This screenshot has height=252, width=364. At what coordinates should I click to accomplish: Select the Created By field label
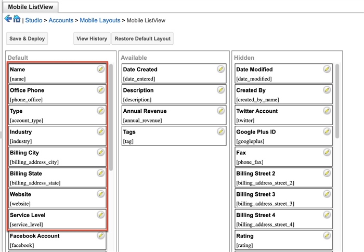pos(251,90)
